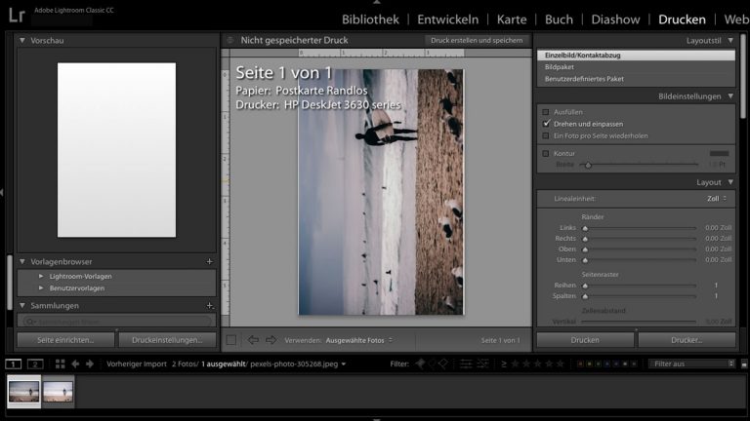Click the plus icon in Vorlagenbrowser header
750x421 pixels.
(x=209, y=261)
